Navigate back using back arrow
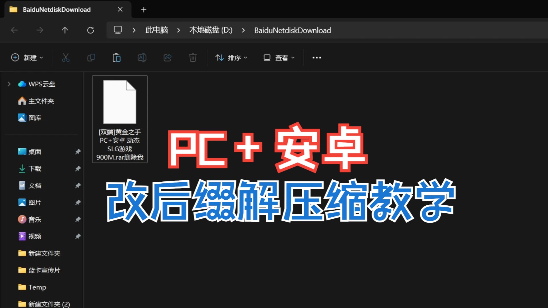The image size is (548, 308). pos(13,31)
